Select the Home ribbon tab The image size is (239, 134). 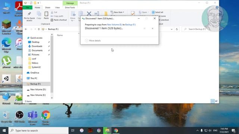click(x=37, y=7)
